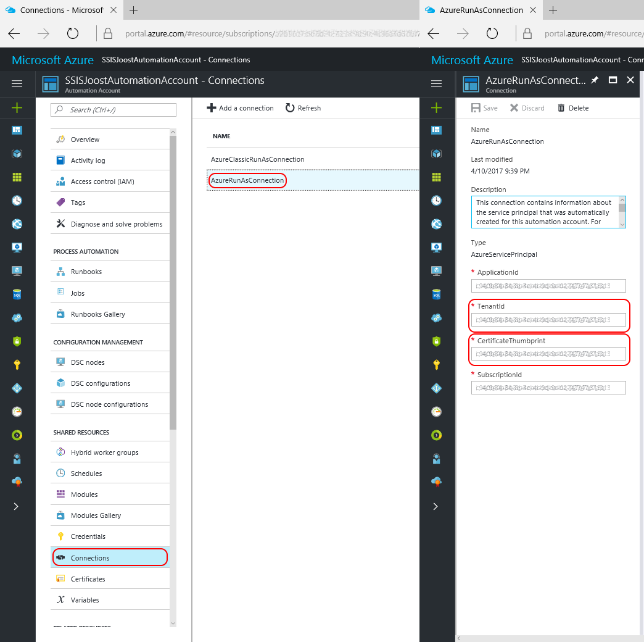
Task: Expand the right portal sidebar via the arrow
Action: click(x=436, y=506)
